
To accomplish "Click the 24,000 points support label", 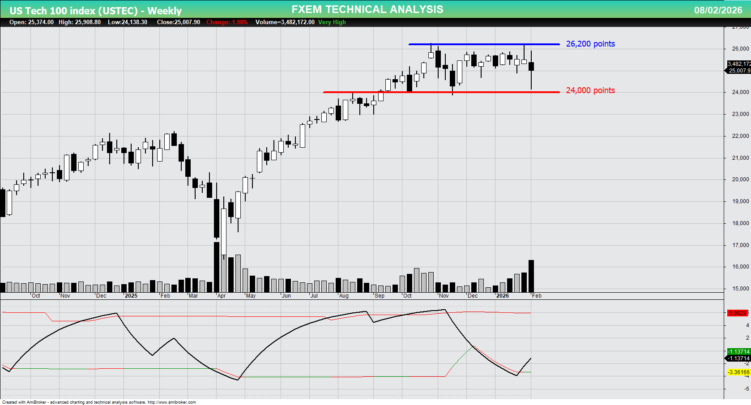I will point(591,90).
